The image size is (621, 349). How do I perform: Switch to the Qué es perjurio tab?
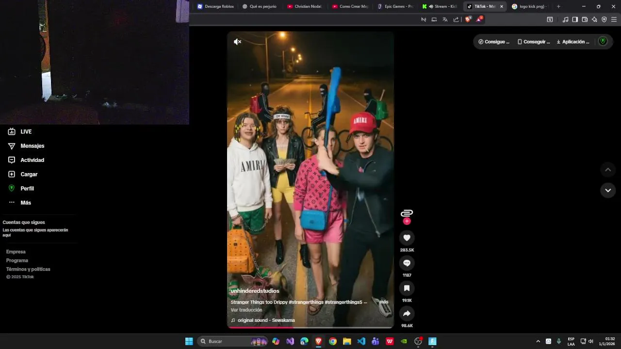(x=260, y=6)
